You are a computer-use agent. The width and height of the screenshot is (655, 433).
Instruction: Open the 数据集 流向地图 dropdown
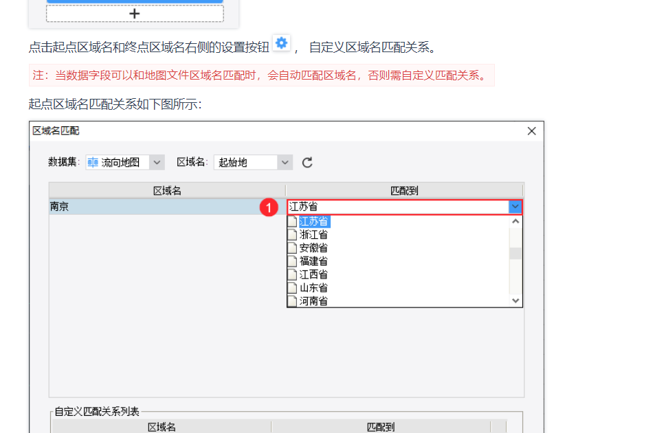(157, 163)
